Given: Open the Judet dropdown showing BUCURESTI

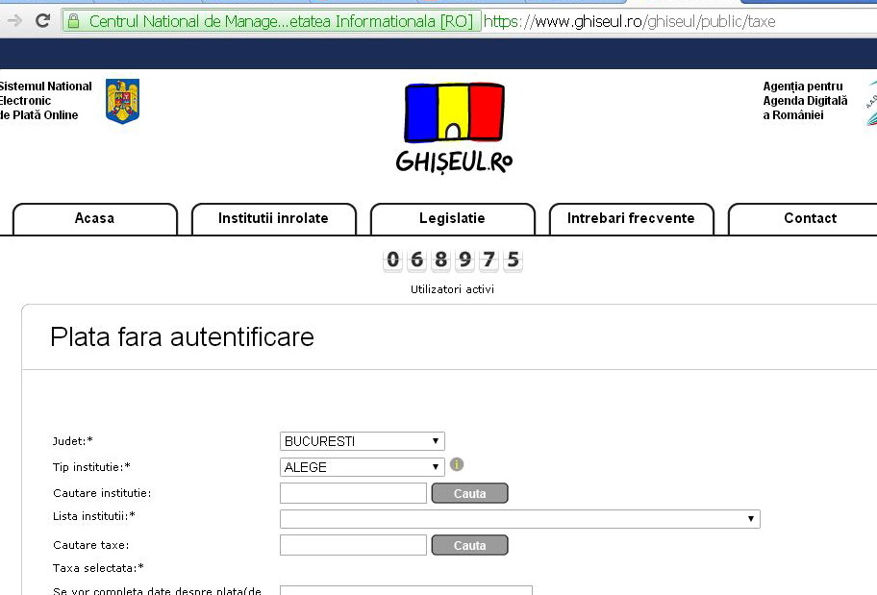Looking at the screenshot, I should pos(362,442).
